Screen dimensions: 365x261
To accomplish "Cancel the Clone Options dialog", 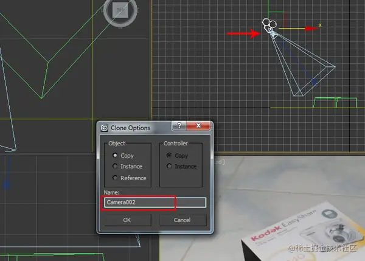I will [182, 220].
